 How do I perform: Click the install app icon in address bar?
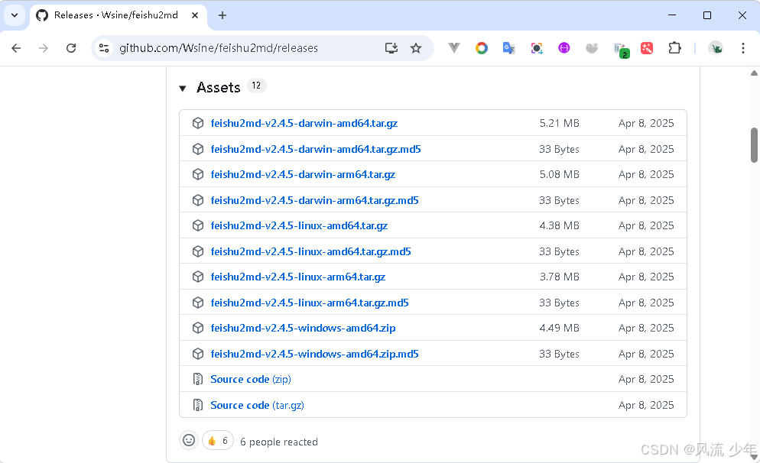pyautogui.click(x=391, y=48)
